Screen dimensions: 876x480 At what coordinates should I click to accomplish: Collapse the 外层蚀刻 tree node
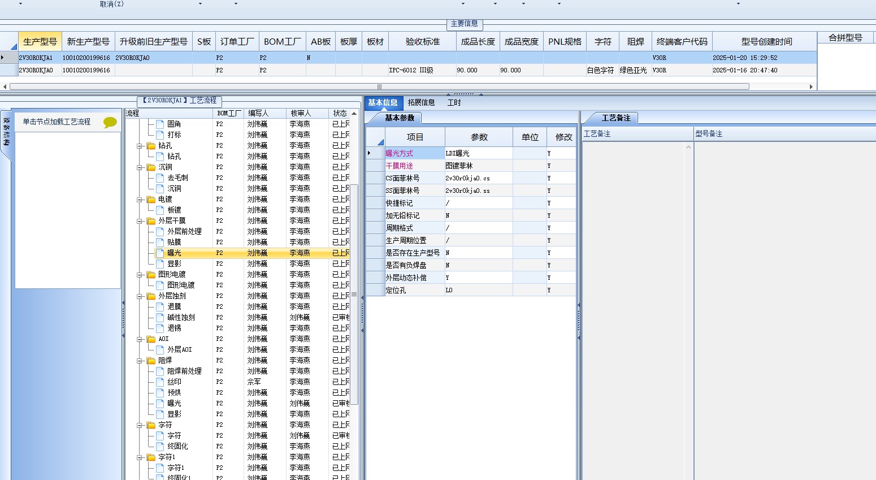click(140, 296)
